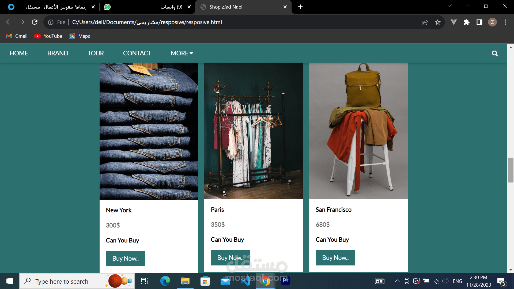This screenshot has height=289, width=514.
Task: Open Mail app from taskbar
Action: click(225, 281)
